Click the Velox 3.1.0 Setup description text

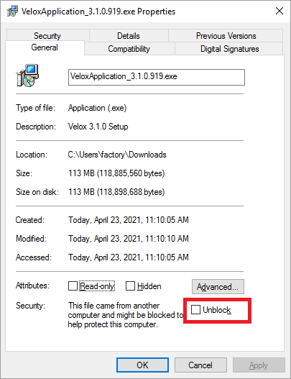pos(98,127)
